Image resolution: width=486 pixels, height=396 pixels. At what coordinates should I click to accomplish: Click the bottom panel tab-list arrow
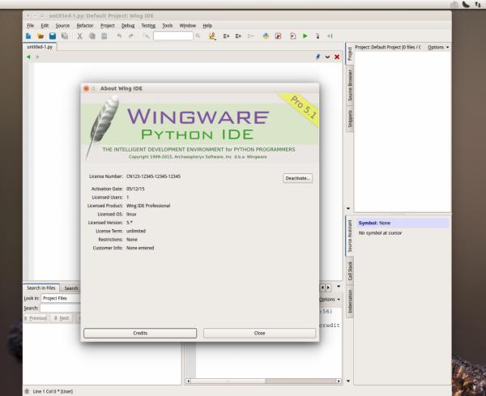[x=339, y=287]
